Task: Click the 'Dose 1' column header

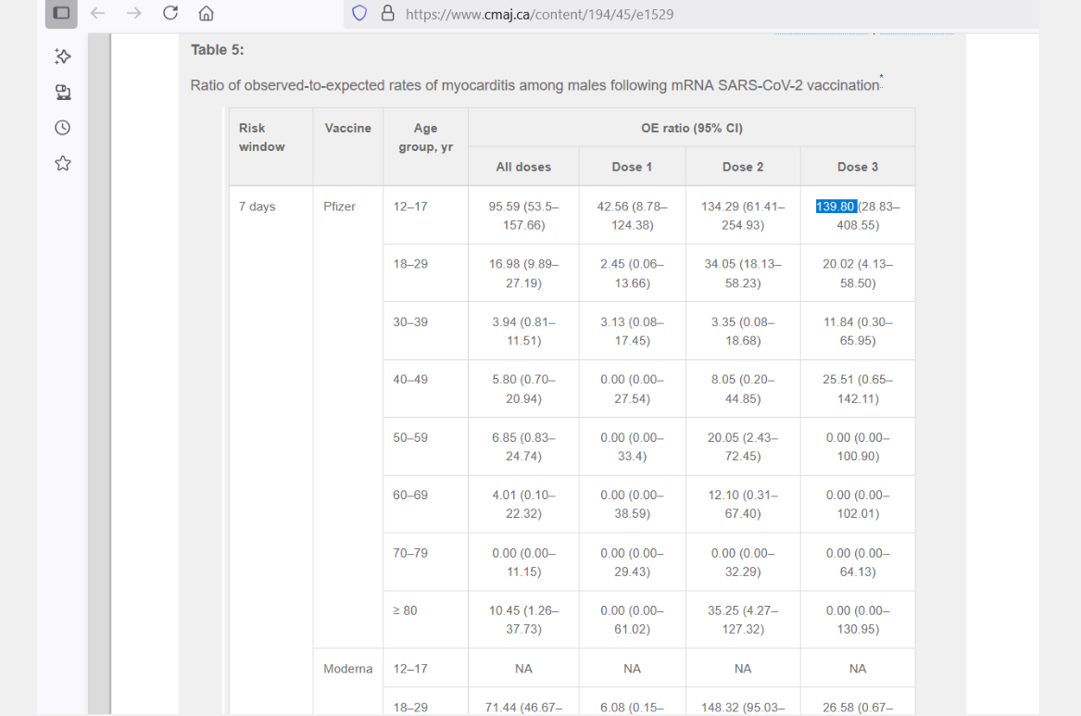Action: point(632,167)
